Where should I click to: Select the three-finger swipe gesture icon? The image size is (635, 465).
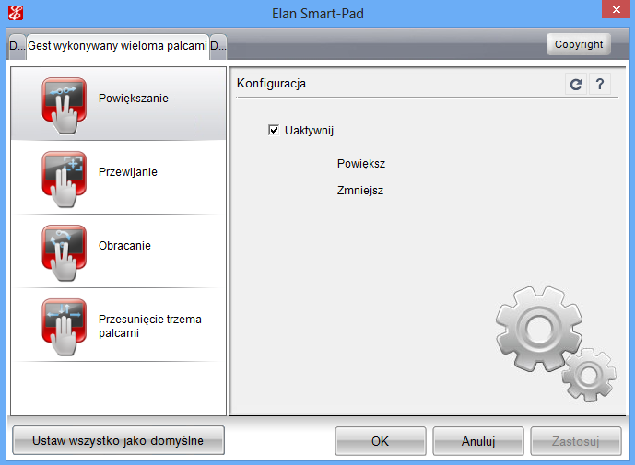click(64, 327)
